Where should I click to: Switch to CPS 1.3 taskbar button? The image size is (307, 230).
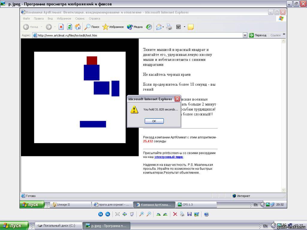click(x=196, y=205)
